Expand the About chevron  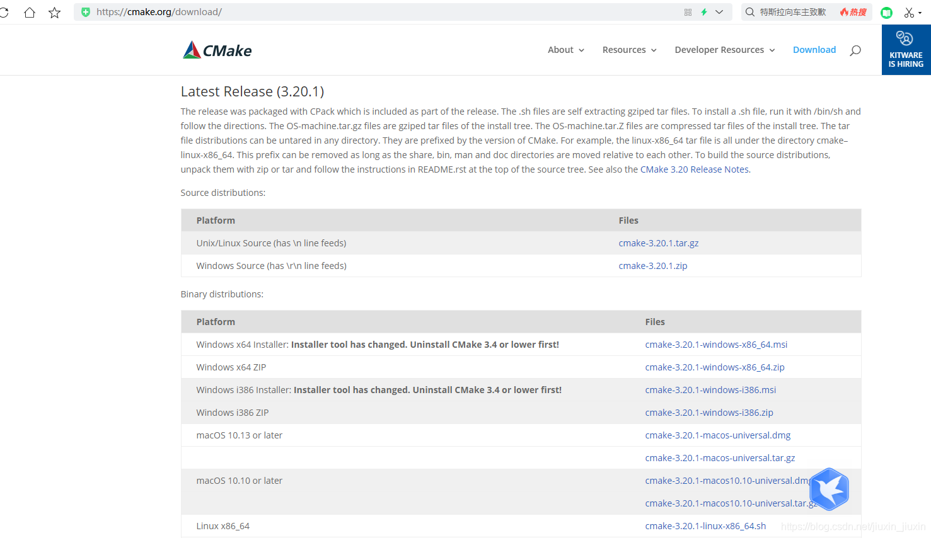[x=582, y=50]
